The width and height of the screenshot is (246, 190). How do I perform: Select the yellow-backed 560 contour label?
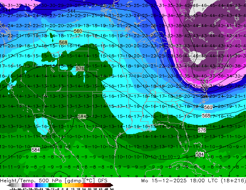[x=78, y=31]
